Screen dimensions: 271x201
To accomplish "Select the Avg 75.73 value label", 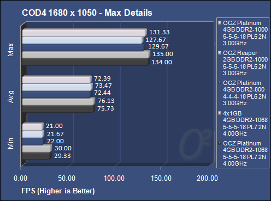I will click(105, 108).
